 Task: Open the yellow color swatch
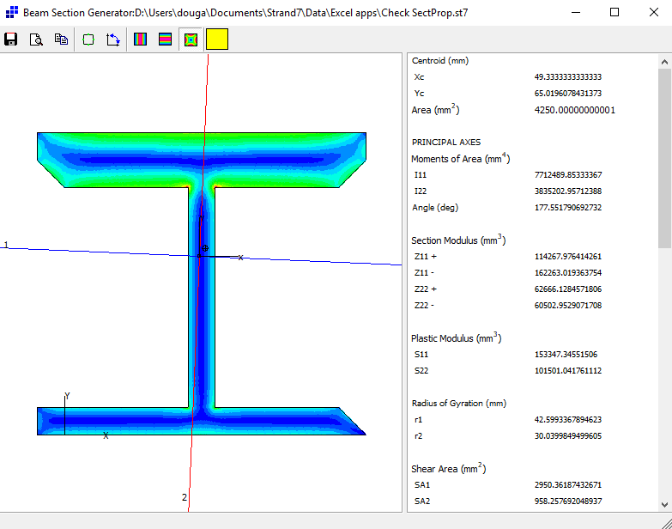click(217, 40)
